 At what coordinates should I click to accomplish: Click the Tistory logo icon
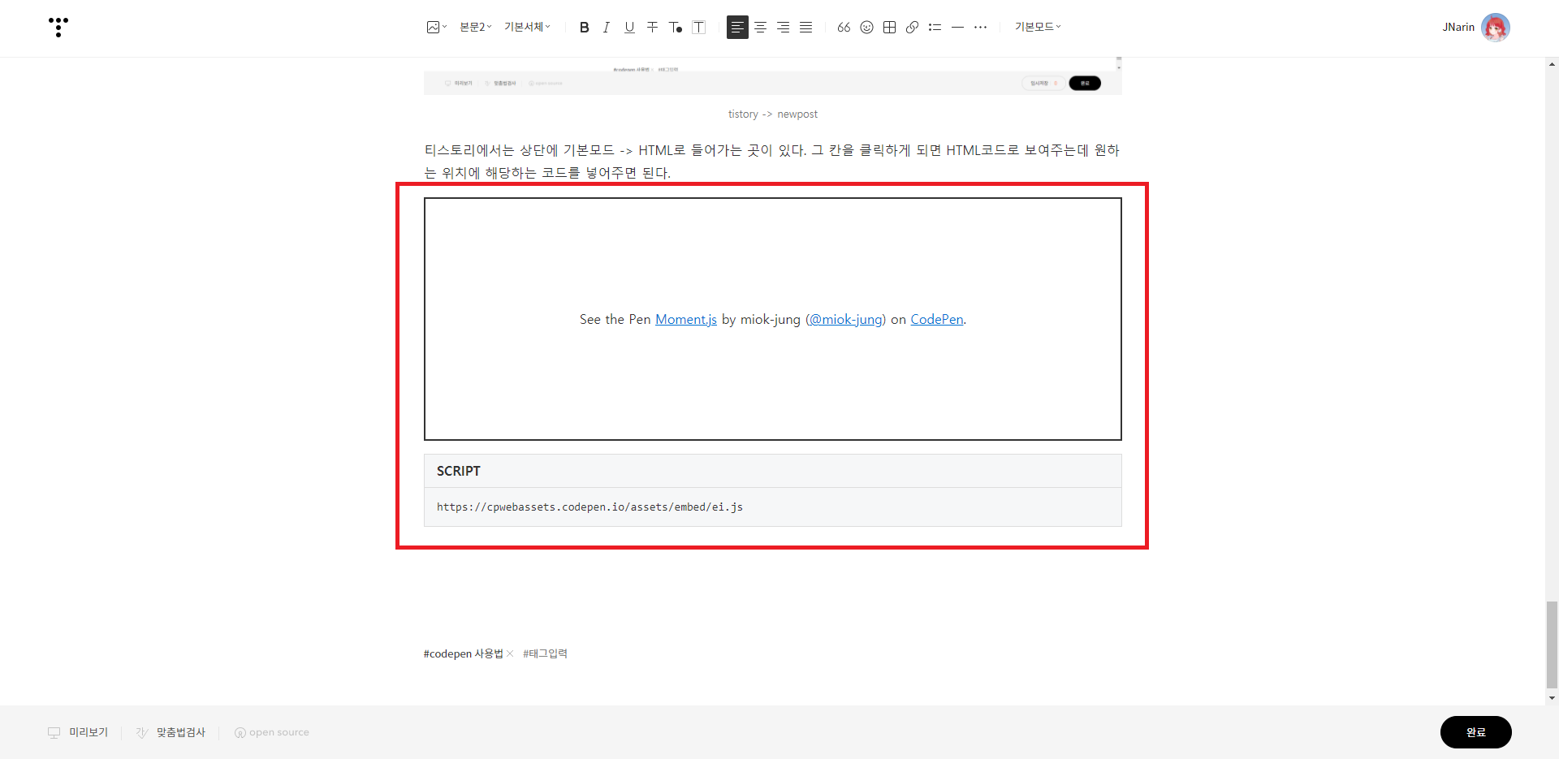58,27
